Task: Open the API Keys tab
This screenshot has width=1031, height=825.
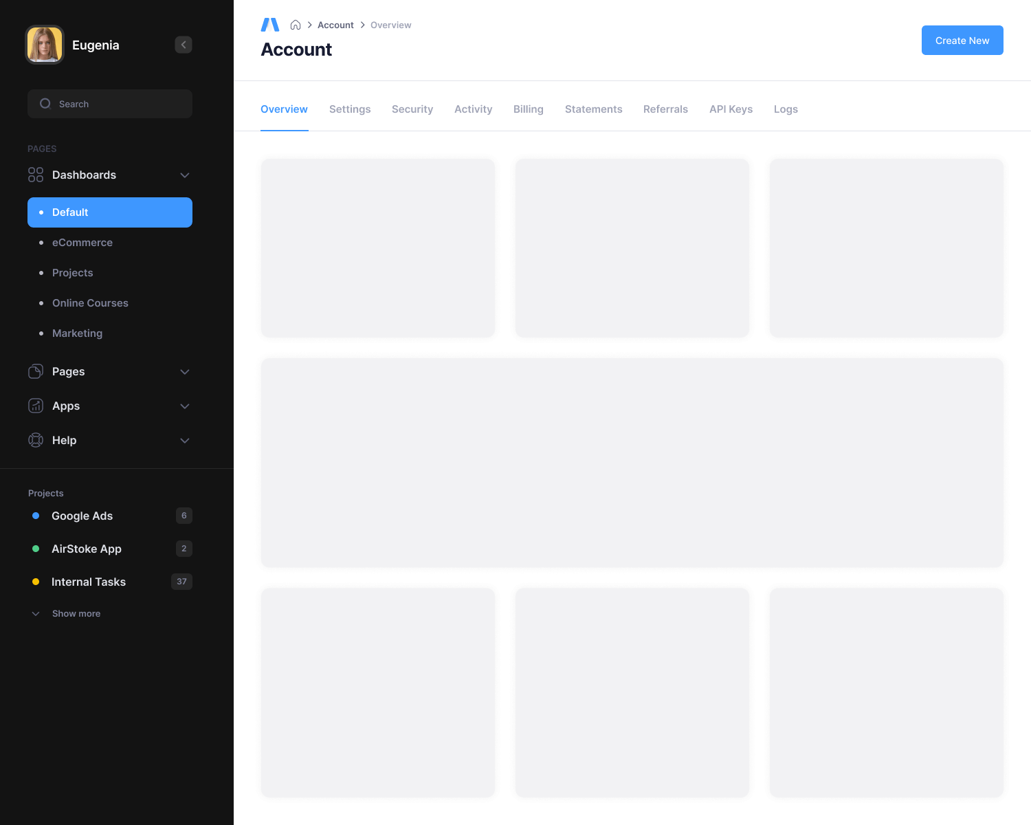Action: click(x=731, y=109)
